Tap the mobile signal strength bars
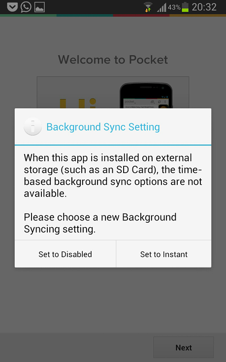Image resolution: width=226 pixels, height=362 pixels. [x=162, y=7]
